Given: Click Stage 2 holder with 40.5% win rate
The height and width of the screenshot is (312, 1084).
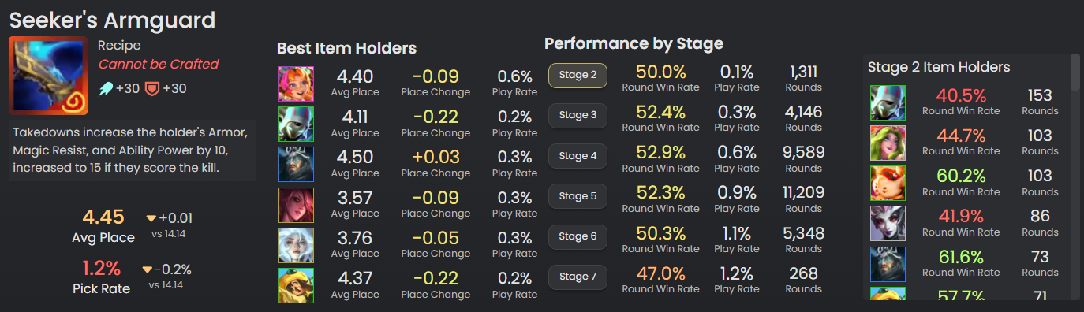Looking at the screenshot, I should point(888,102).
